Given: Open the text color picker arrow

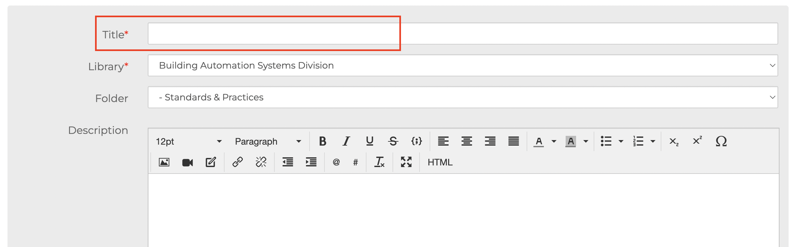Looking at the screenshot, I should click(x=554, y=141).
